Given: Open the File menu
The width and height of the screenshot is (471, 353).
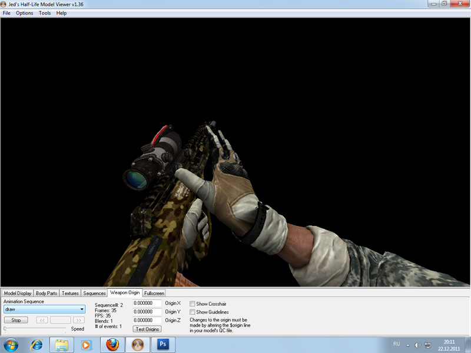Looking at the screenshot, I should pos(6,13).
